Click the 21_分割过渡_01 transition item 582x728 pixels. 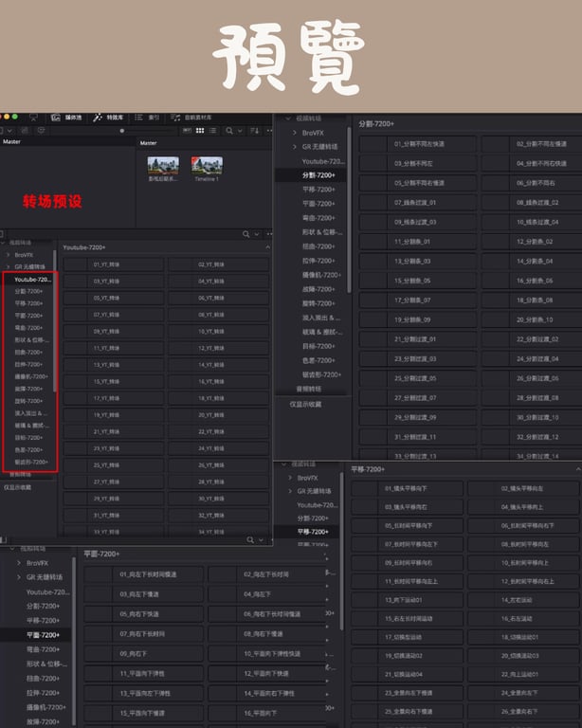click(x=418, y=339)
